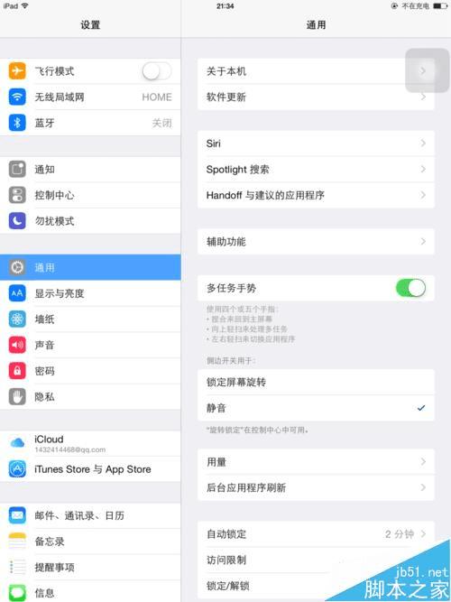Open the iCloud cloud icon

point(17,442)
